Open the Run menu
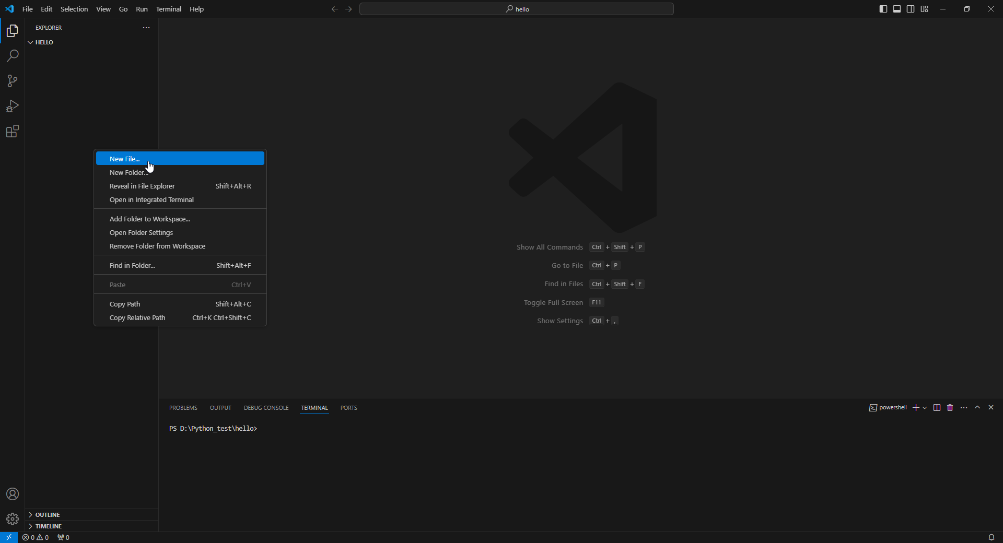1003x543 pixels. pos(142,9)
